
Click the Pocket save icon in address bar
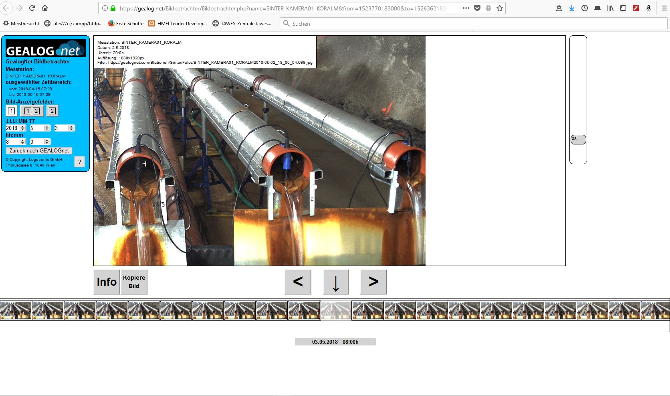click(477, 8)
